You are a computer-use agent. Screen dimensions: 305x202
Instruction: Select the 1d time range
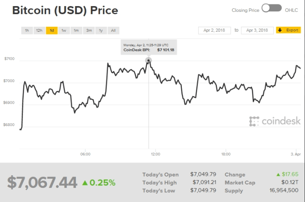tap(52, 30)
